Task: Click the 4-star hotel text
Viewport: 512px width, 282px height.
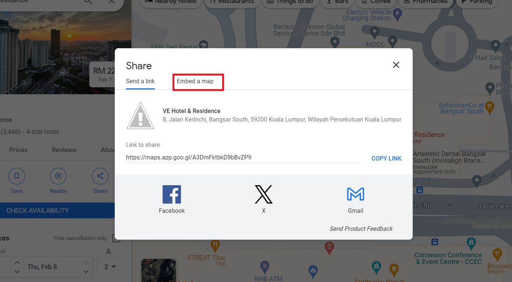Action: (42, 132)
